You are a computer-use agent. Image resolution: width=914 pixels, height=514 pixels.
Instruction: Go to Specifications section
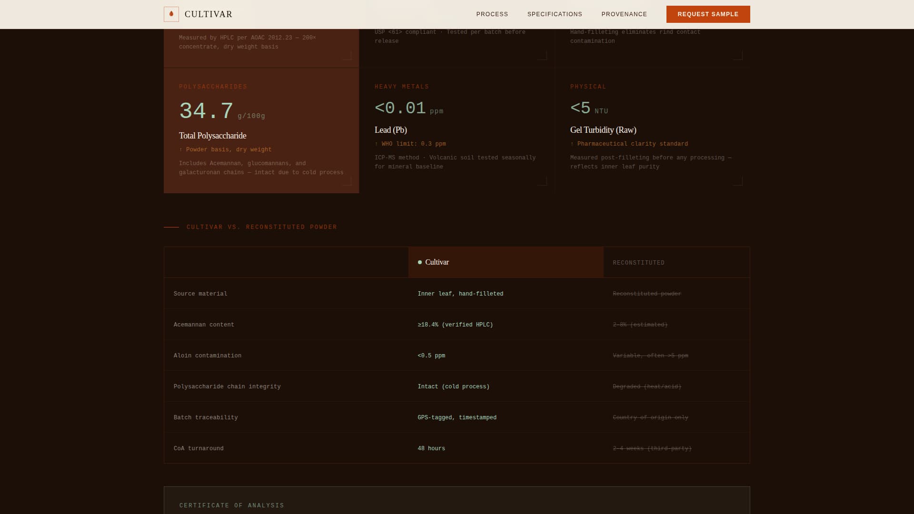[555, 14]
